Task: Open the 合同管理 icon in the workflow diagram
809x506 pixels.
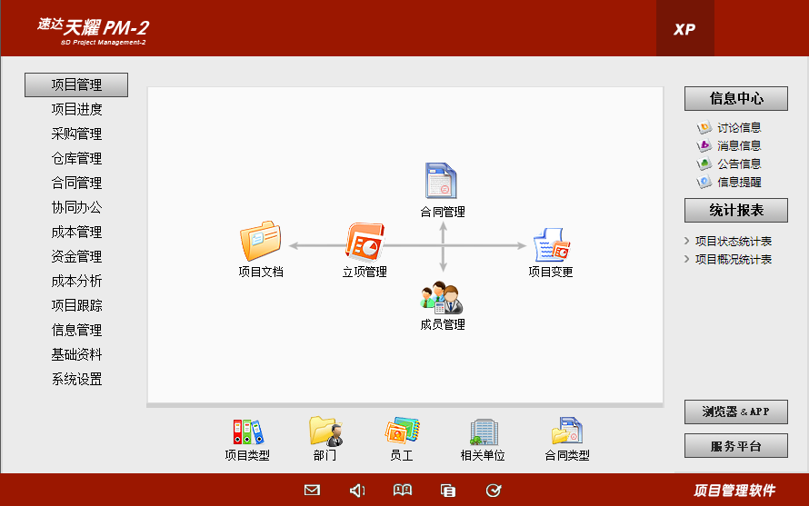Action: (443, 182)
